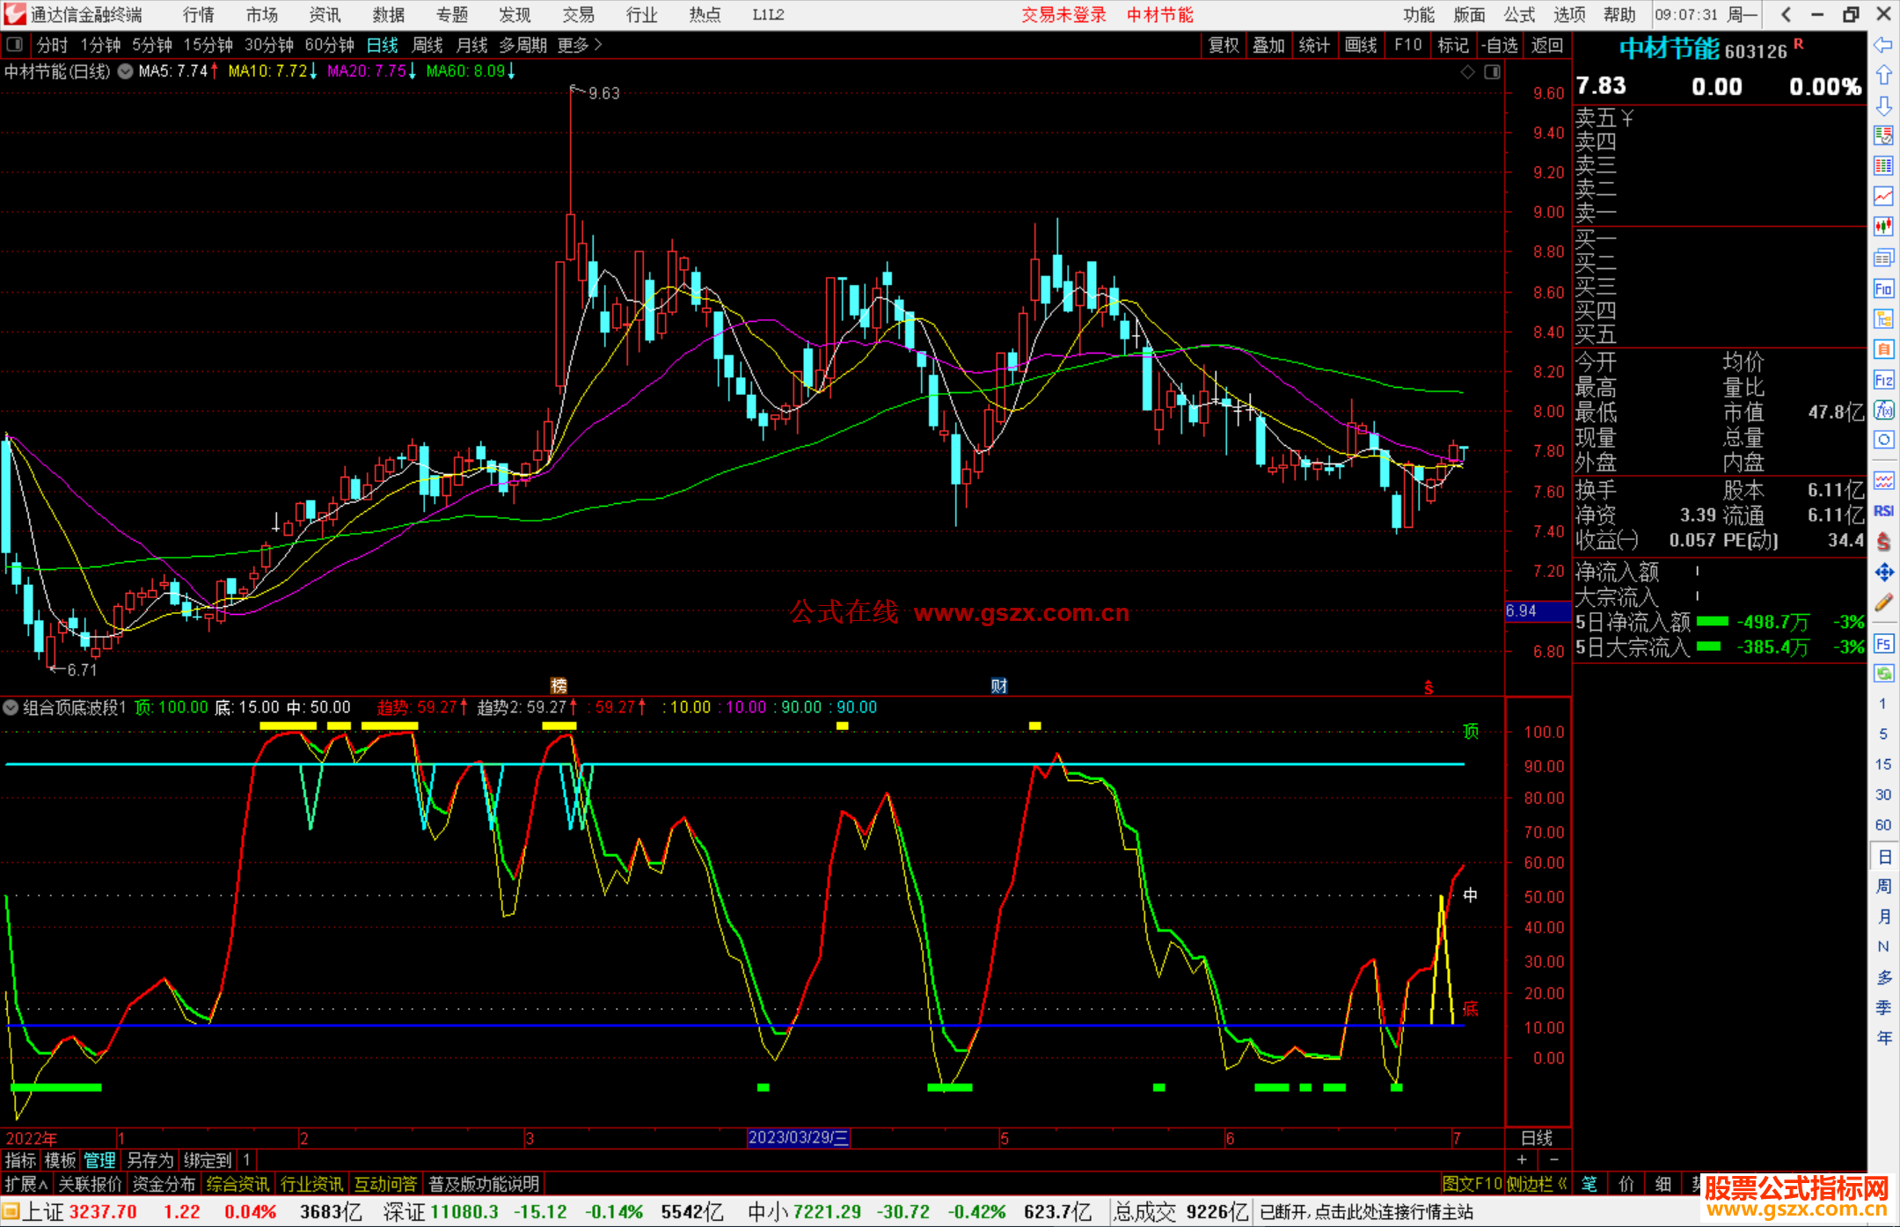The height and width of the screenshot is (1227, 1900).
Task: Click the down arrow icon in right sidebar
Action: click(x=1883, y=106)
